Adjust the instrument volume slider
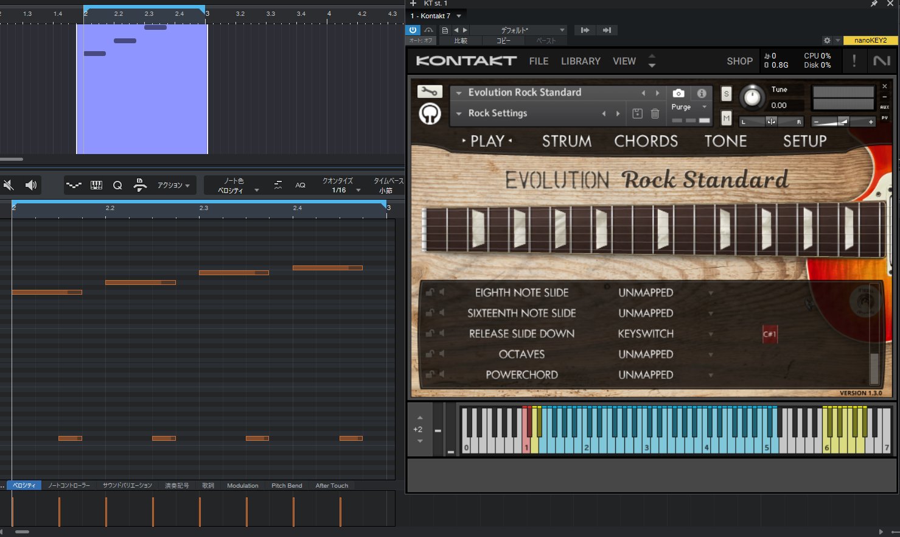The image size is (900, 537). pos(843,122)
